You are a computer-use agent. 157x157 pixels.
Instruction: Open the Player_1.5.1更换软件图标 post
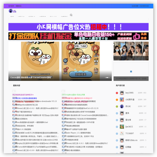pos(76,133)
